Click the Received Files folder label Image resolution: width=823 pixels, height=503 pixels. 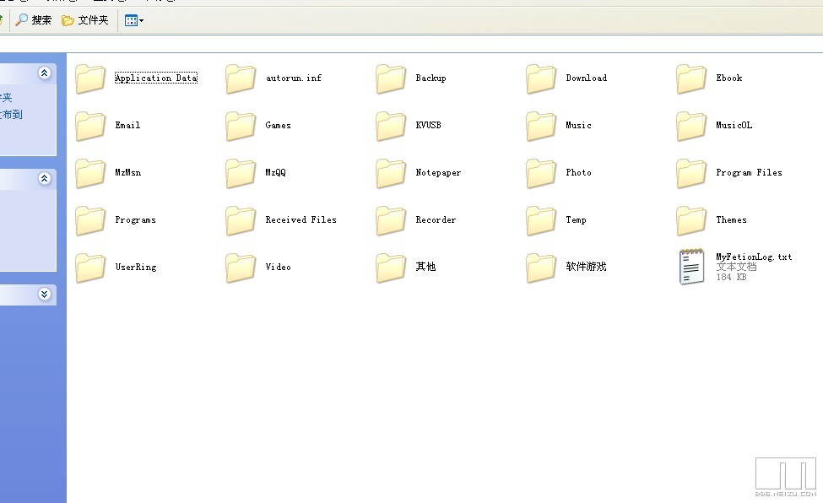301,219
